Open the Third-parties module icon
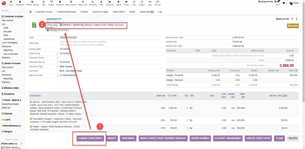The image size is (305, 149). [20, 3]
